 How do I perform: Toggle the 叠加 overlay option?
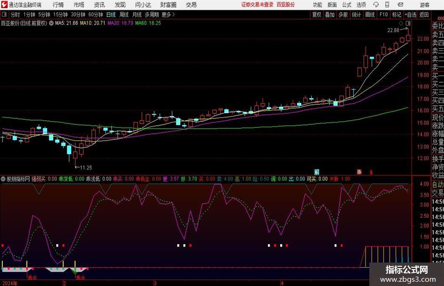(330, 15)
